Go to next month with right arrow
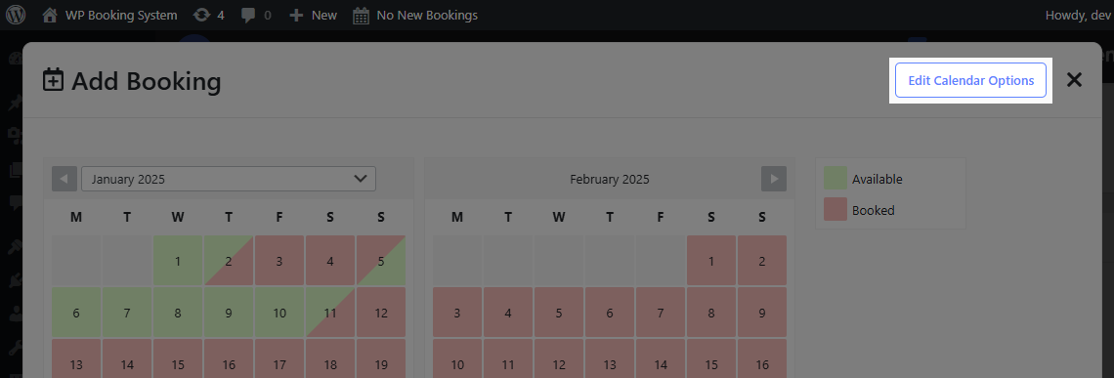 pyautogui.click(x=774, y=179)
